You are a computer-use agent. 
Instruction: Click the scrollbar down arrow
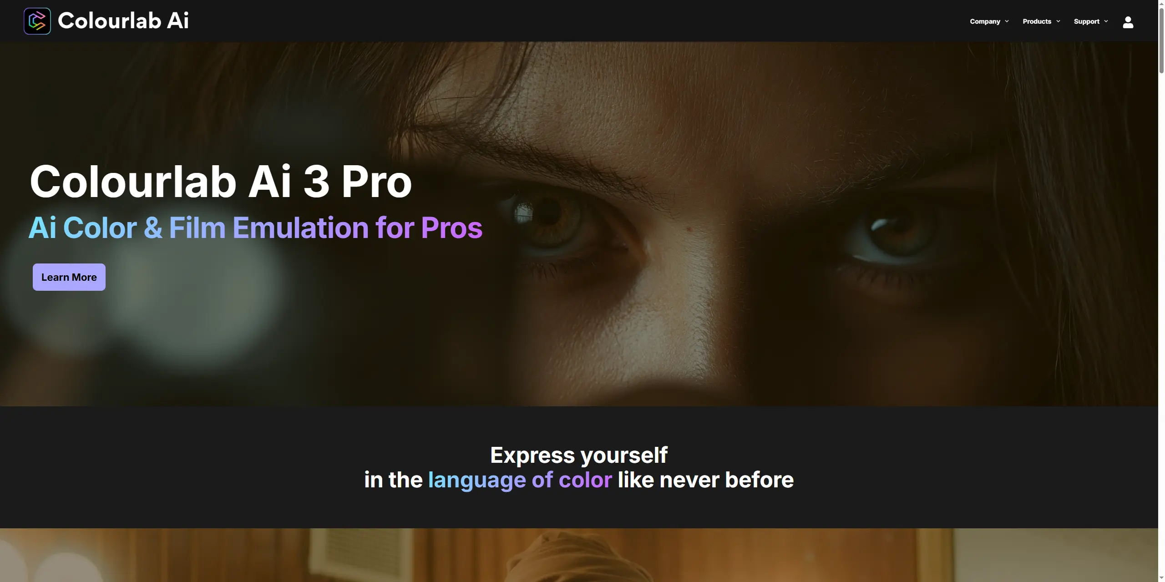(x=1161, y=578)
